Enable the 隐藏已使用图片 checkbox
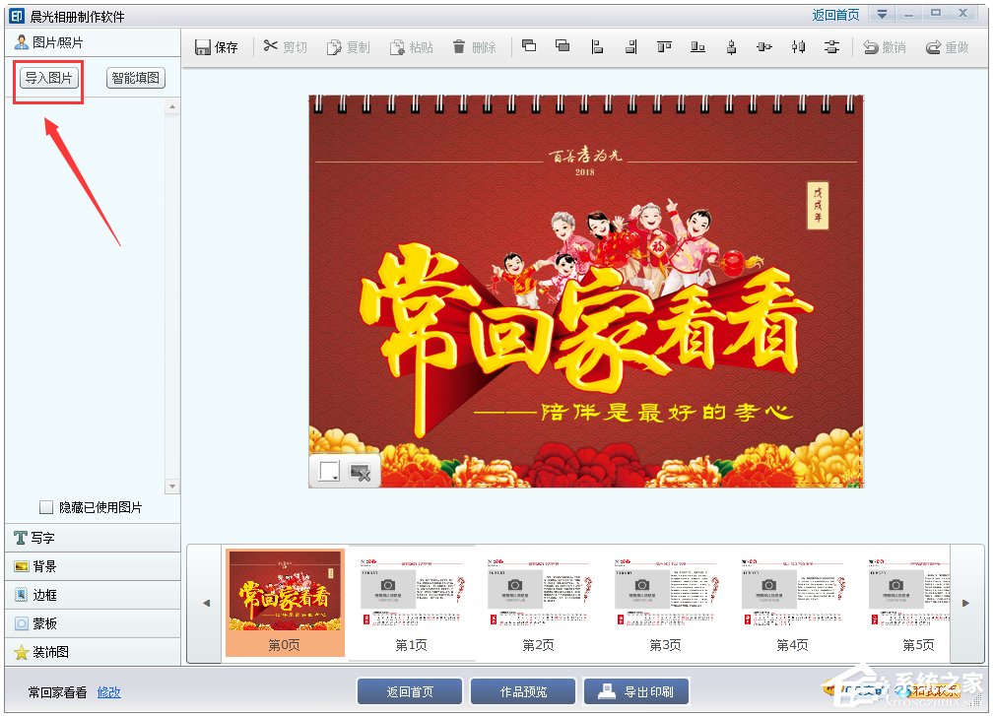This screenshot has height=716, width=993. tap(44, 505)
